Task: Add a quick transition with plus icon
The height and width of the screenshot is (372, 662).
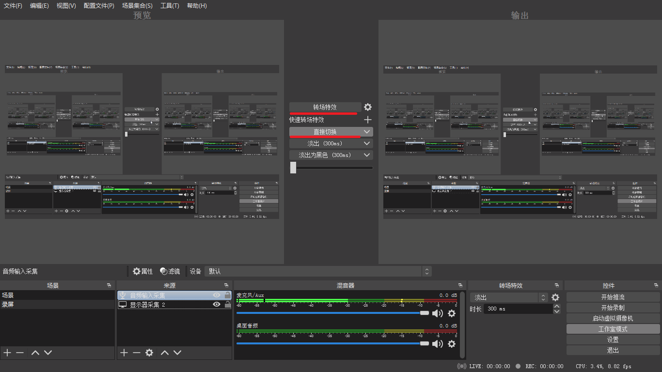Action: click(368, 120)
